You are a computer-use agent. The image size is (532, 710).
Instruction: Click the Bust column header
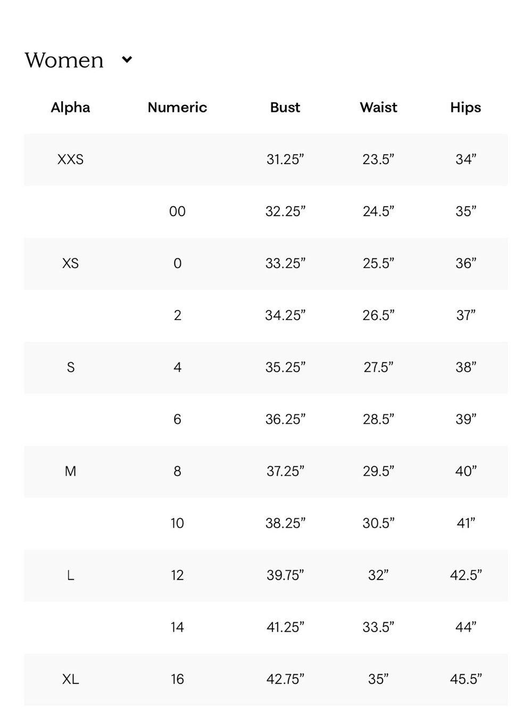click(x=285, y=107)
